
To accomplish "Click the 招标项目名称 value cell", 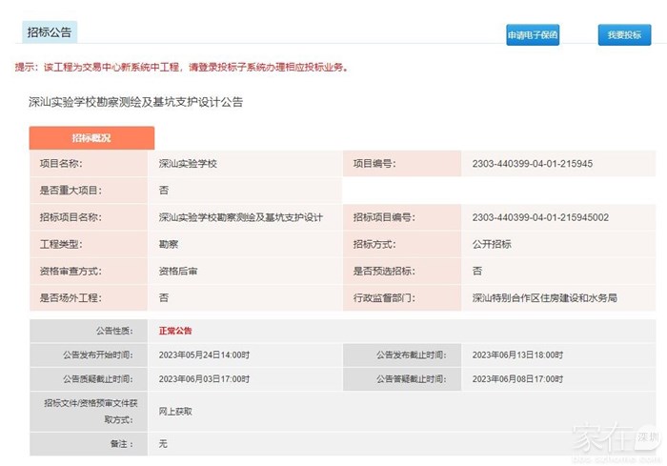I will pyautogui.click(x=240, y=217).
